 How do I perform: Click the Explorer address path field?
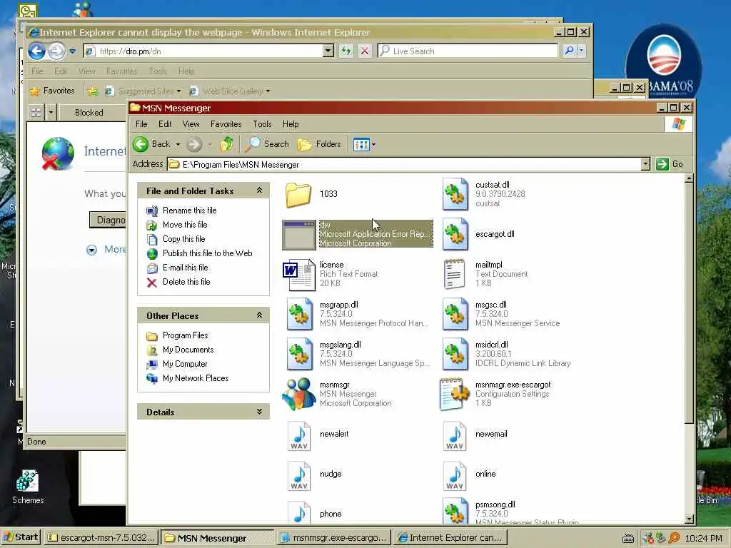[404, 164]
